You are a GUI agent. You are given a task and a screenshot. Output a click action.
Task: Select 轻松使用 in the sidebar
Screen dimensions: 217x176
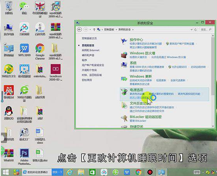(87, 80)
